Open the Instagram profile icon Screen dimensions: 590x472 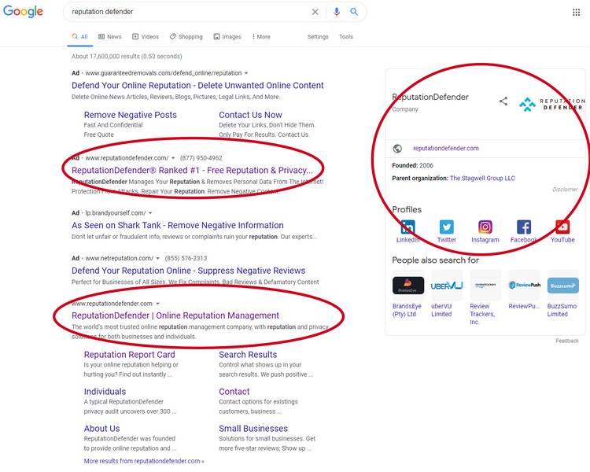coord(485,227)
